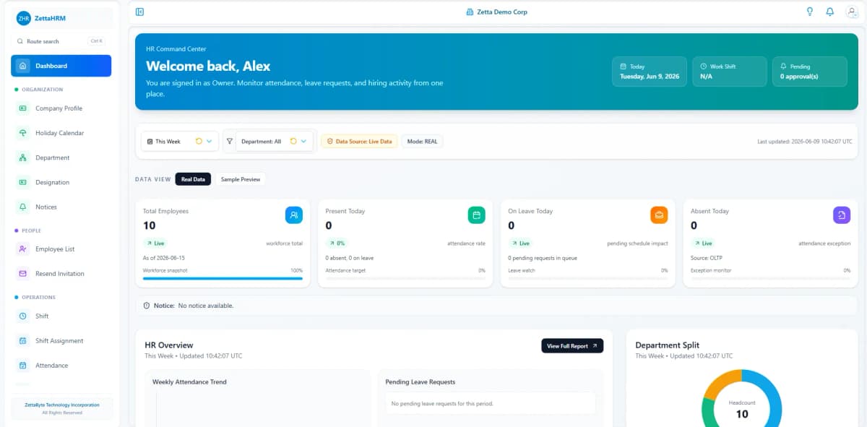The width and height of the screenshot is (867, 427).
Task: Click the Workforce snapshot progress bar
Action: click(x=223, y=278)
